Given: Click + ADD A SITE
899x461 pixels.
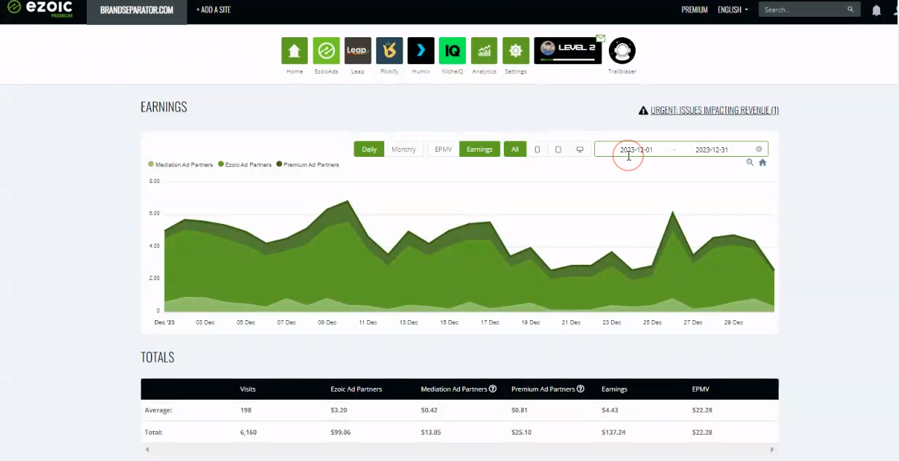Looking at the screenshot, I should [x=214, y=10].
